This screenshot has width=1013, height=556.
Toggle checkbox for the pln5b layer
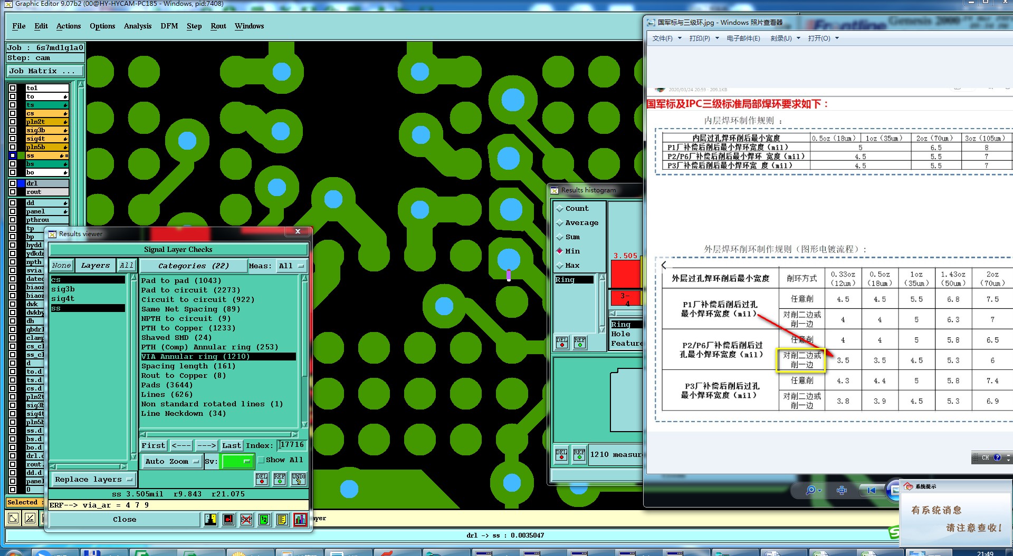click(13, 147)
